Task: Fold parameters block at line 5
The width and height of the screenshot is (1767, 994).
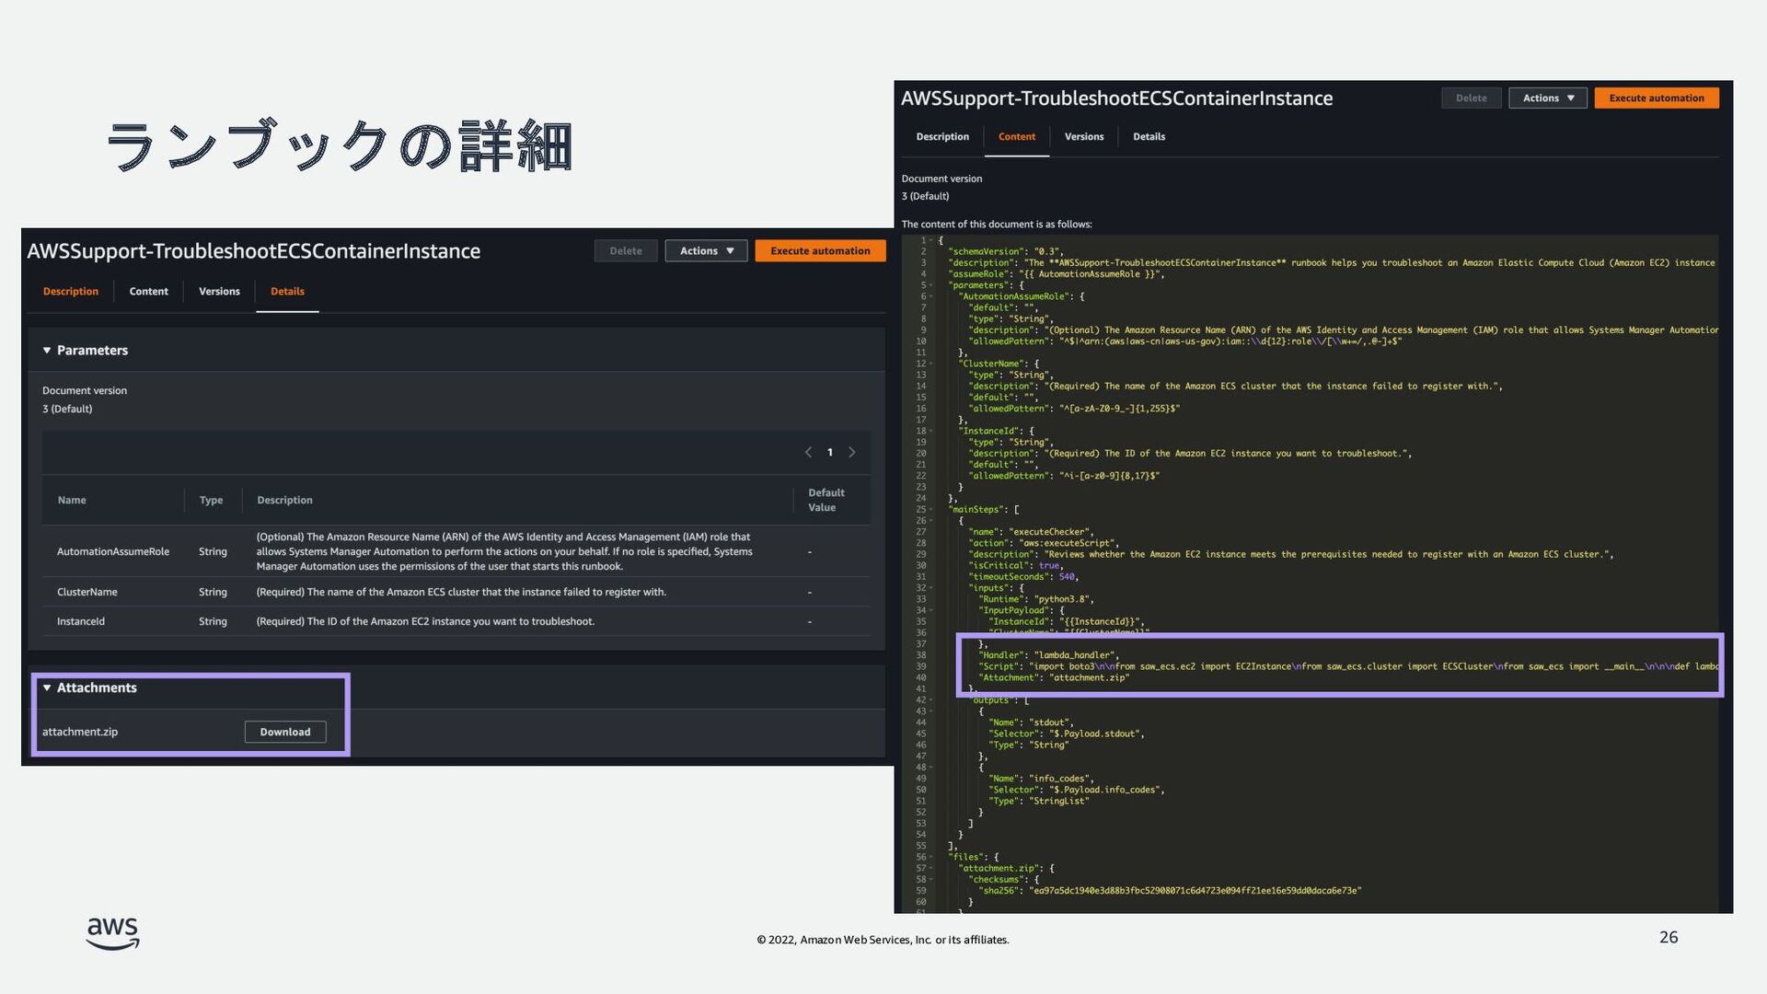Action: point(931,285)
